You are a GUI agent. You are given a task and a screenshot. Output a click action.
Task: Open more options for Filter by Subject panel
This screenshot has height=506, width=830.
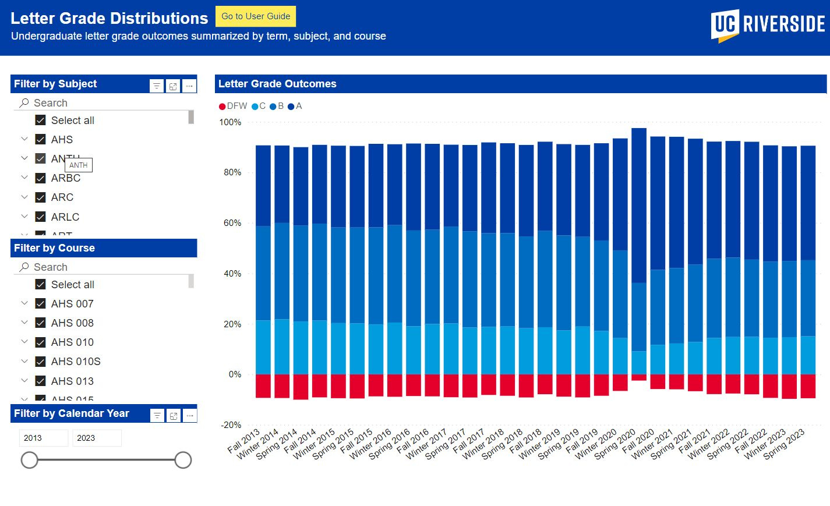point(189,86)
